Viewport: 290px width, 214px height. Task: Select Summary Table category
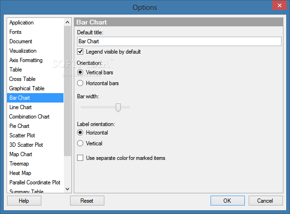tap(35, 190)
